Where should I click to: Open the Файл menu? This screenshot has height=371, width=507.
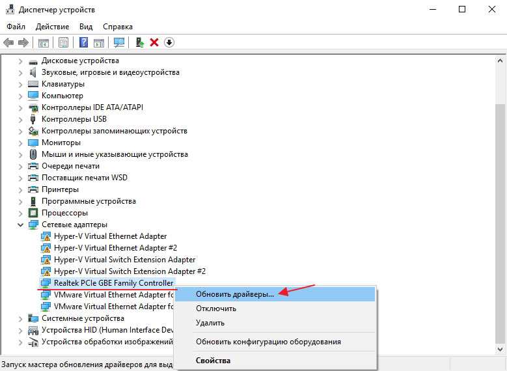tap(16, 27)
